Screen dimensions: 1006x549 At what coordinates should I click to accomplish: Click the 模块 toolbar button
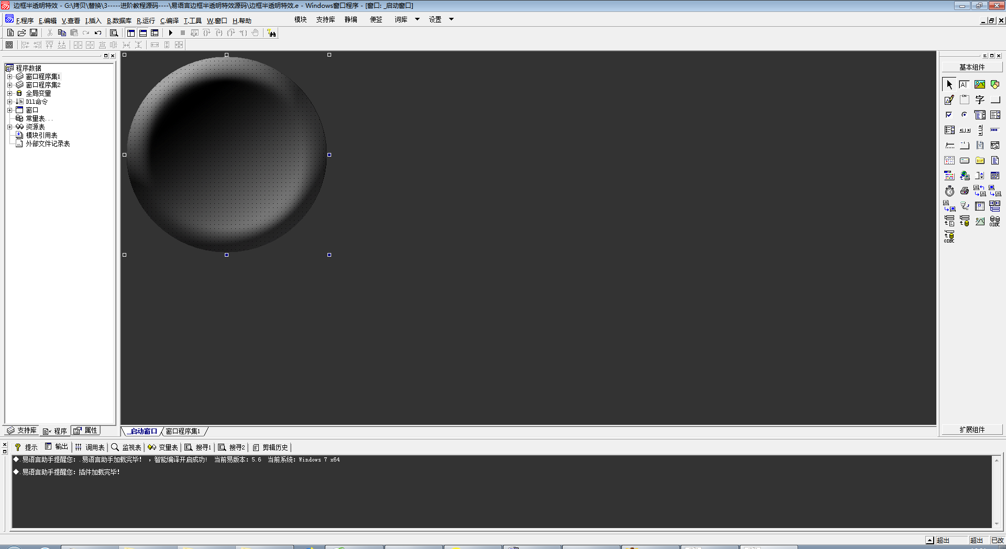pyautogui.click(x=300, y=19)
